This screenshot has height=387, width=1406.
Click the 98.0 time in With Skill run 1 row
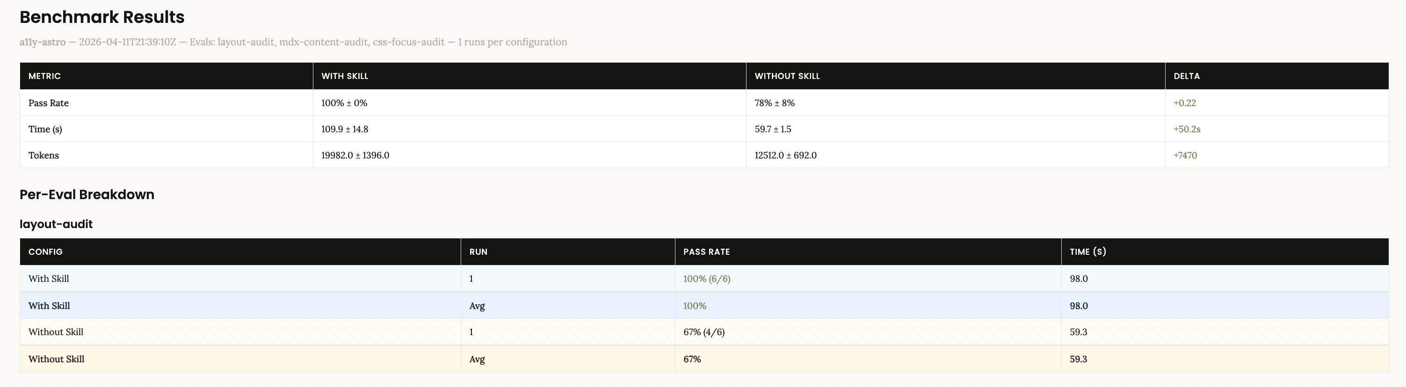tap(1079, 279)
